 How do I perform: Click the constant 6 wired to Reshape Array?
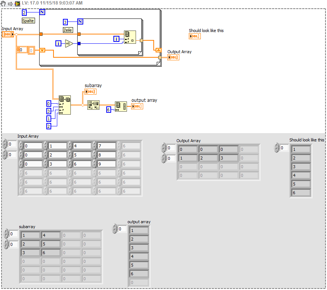point(108,109)
